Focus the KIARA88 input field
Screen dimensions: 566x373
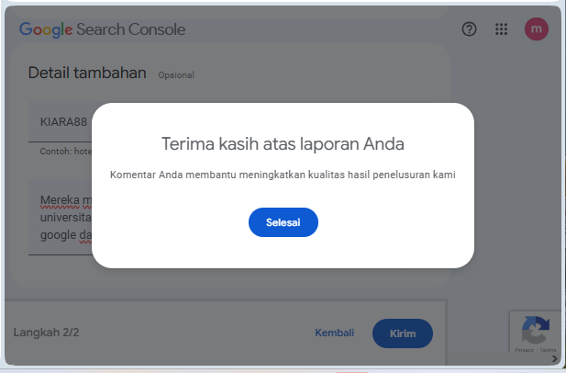coord(64,121)
